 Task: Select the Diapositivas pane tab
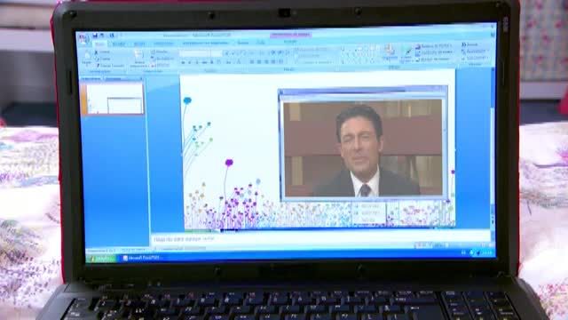(x=91, y=78)
